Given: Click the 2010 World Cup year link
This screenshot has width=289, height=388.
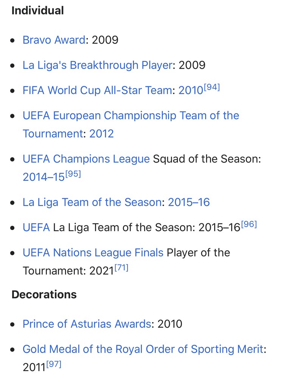Looking at the screenshot, I should pos(191,90).
